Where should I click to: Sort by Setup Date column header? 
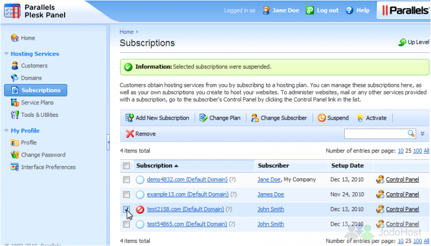pos(347,166)
